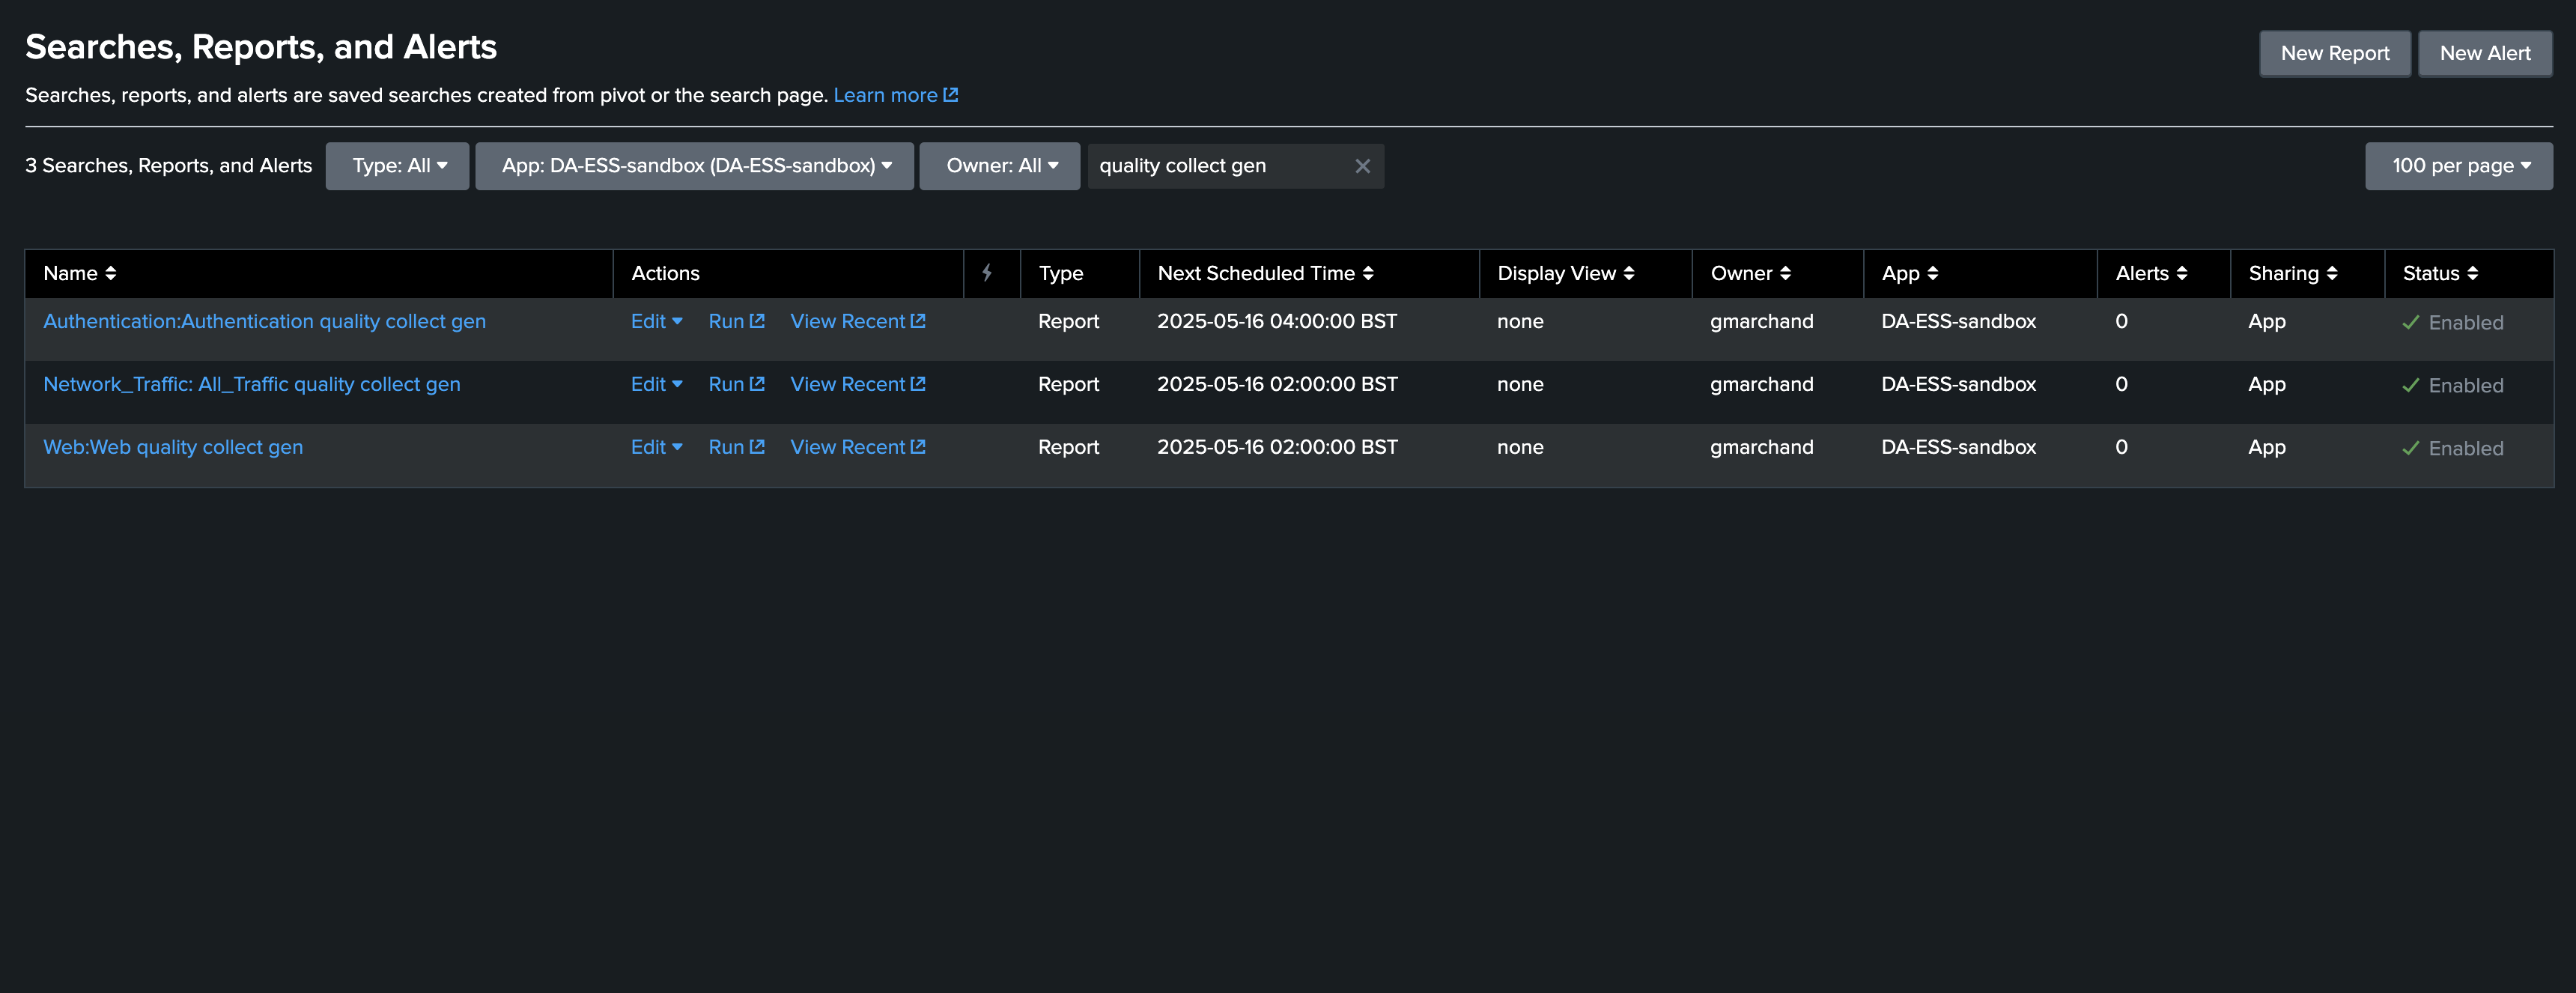
Task: Open the App: DA-ESS-sandbox filter dropdown
Action: point(694,166)
